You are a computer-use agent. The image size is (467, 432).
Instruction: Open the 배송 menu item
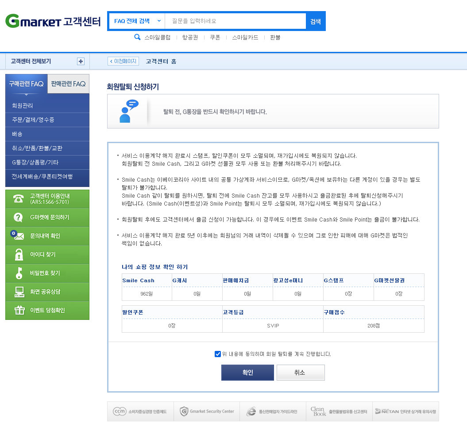(47, 134)
